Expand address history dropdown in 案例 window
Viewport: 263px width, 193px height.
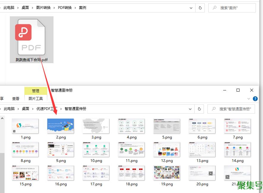[191, 8]
